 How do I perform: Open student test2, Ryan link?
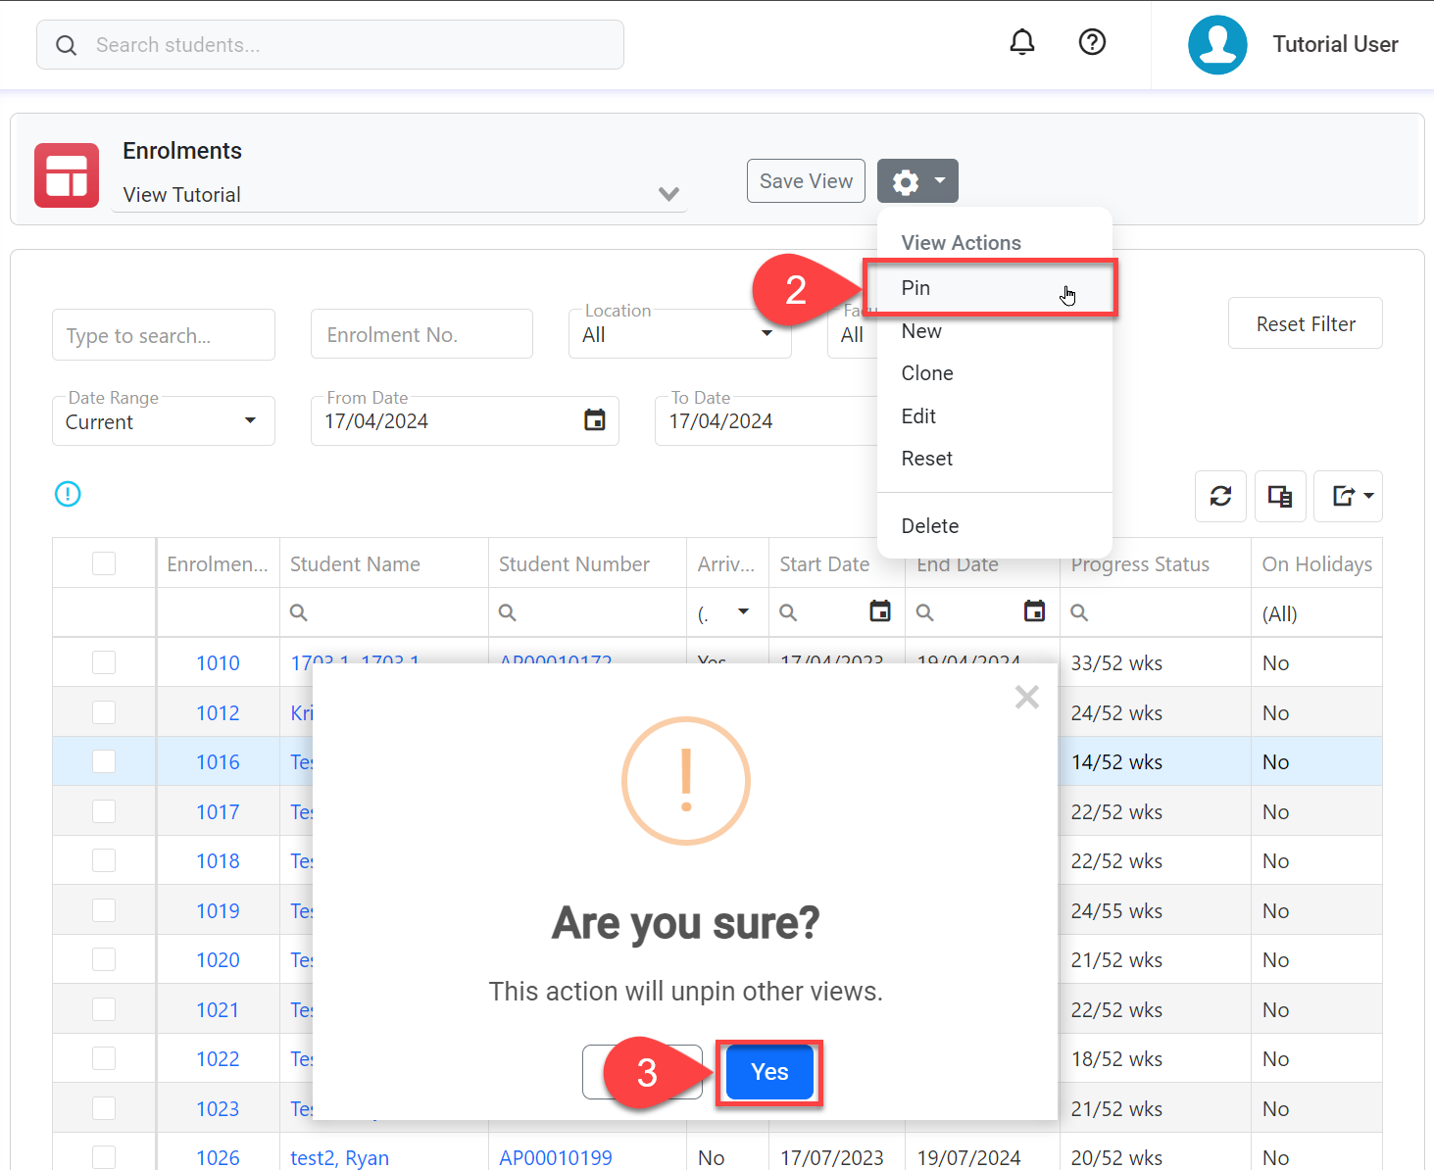coord(339,1158)
